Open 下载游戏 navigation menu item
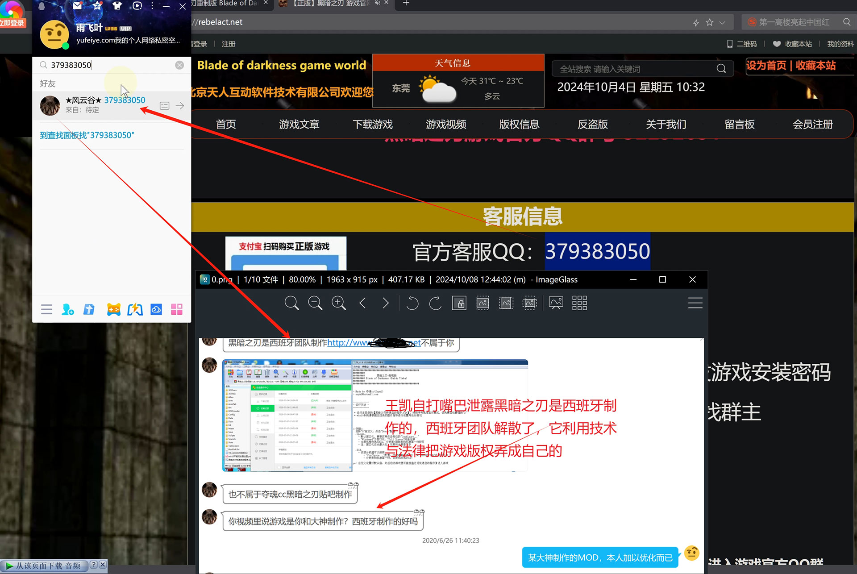Image resolution: width=857 pixels, height=574 pixels. [373, 125]
